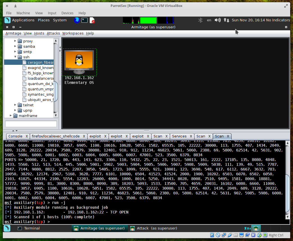
Task: Click the Zzz sleep indicator in taskbar
Action: click(x=248, y=228)
